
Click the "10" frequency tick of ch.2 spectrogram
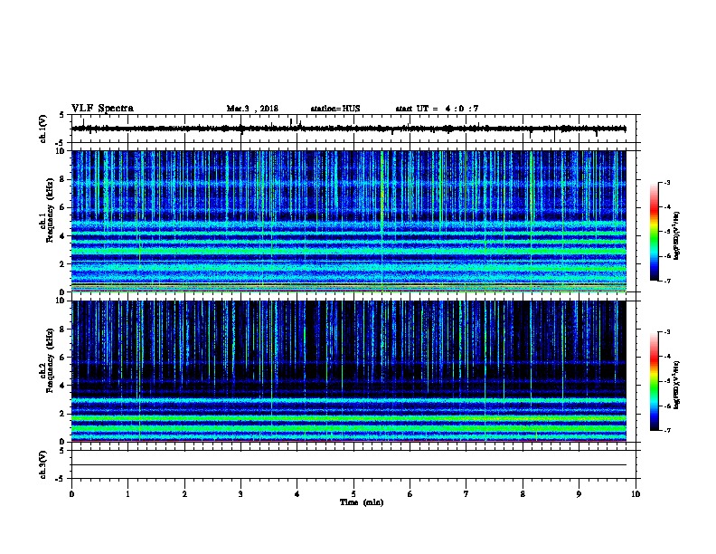[60, 301]
